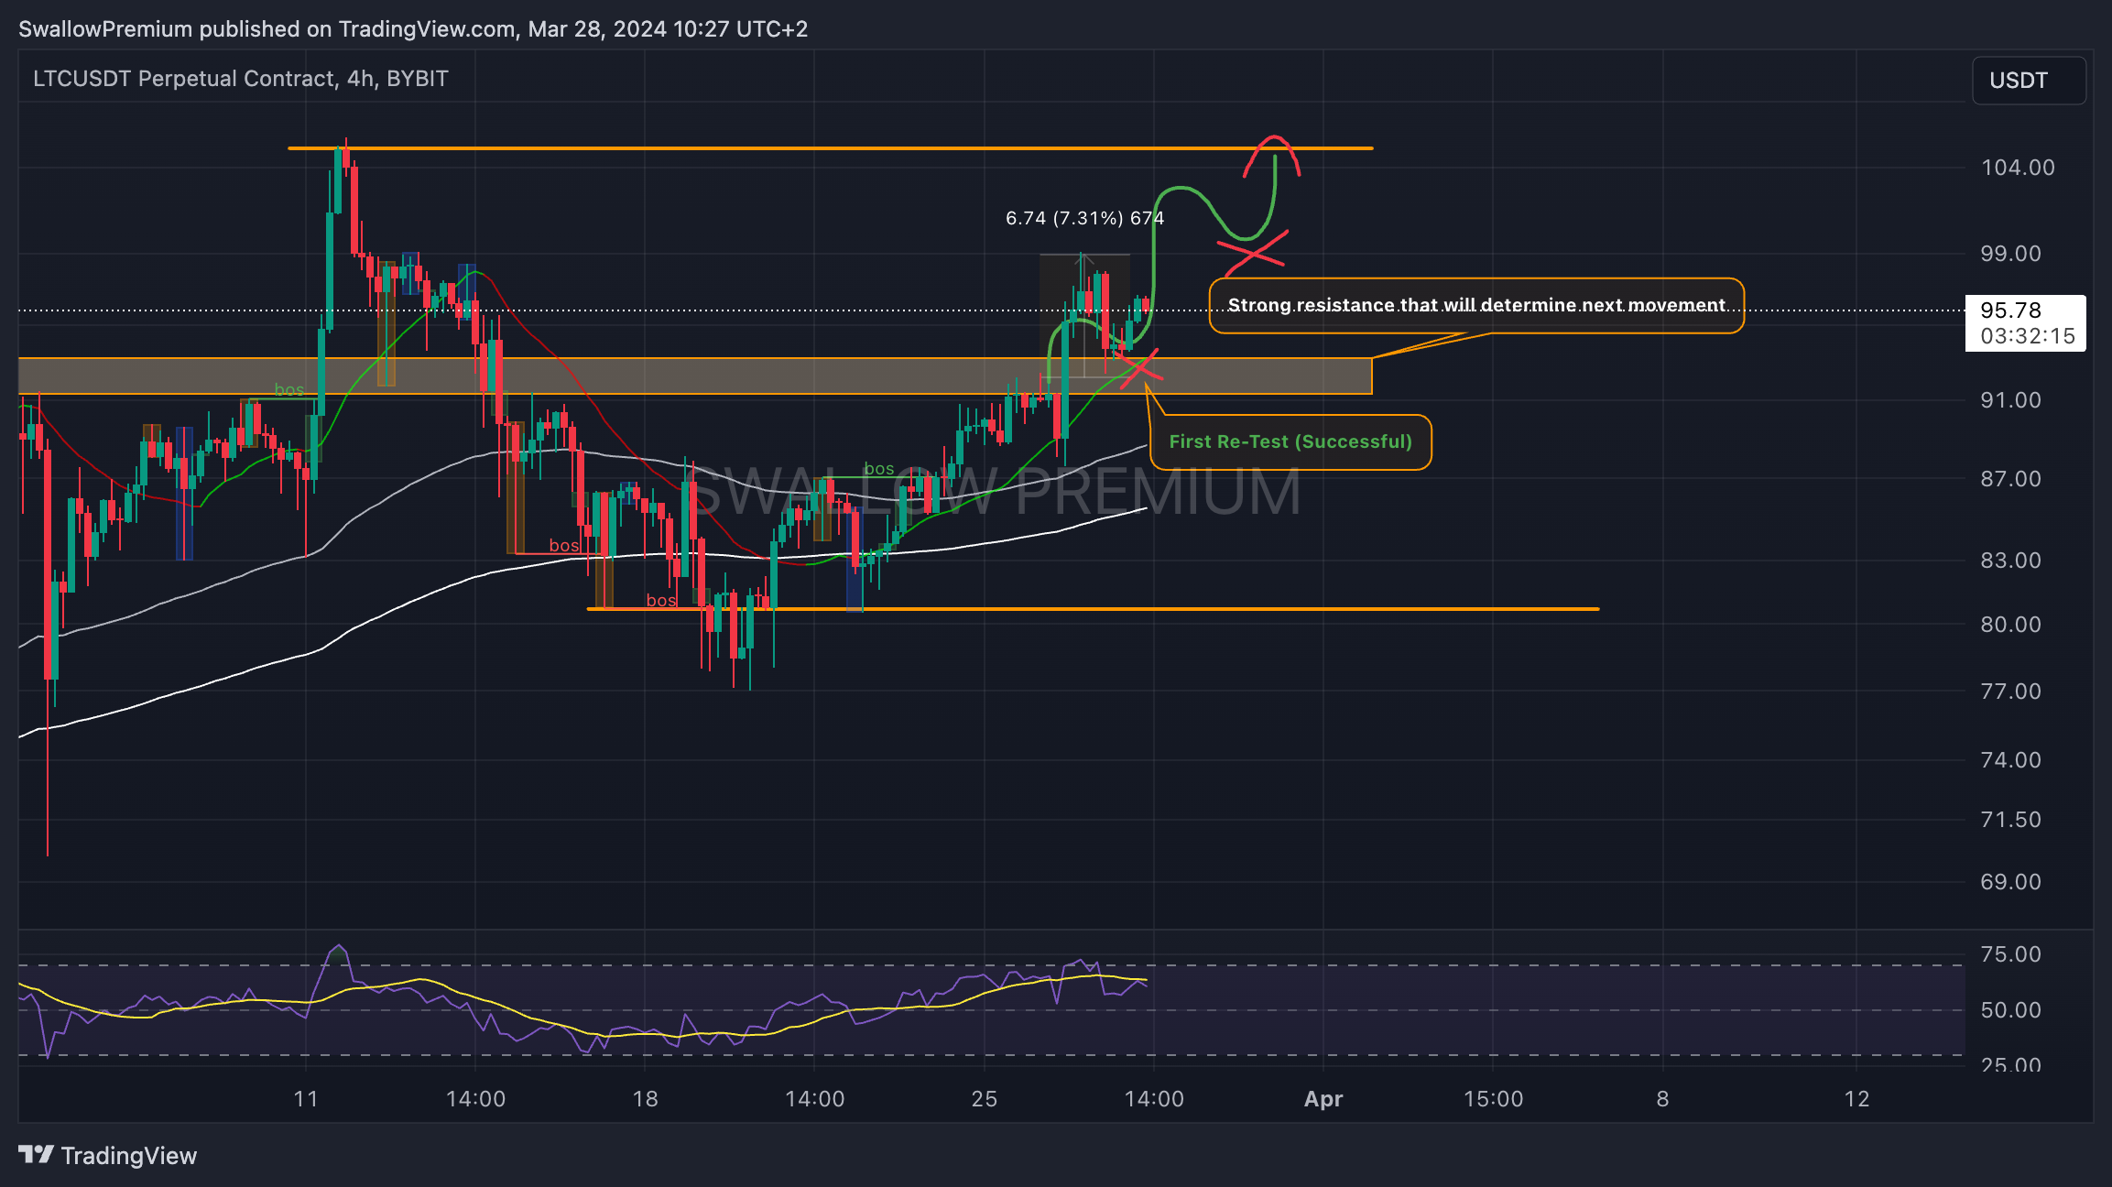
Task: Click the RSI 75.00 axis label
Action: (2011, 954)
